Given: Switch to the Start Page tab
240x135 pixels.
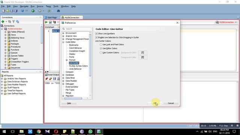Looking at the screenshot, I should (52, 18).
